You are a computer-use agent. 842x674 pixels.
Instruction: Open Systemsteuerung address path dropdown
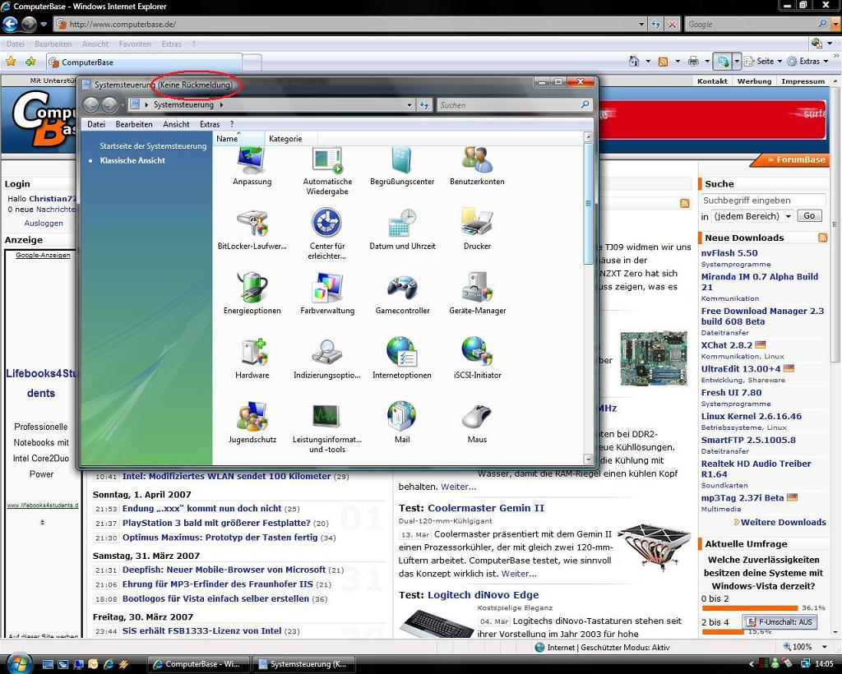[x=409, y=105]
